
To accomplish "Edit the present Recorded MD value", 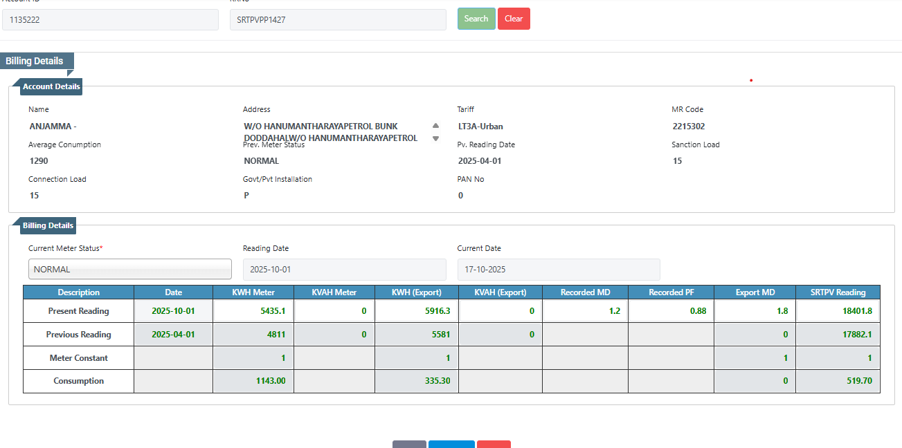I will tap(585, 311).
